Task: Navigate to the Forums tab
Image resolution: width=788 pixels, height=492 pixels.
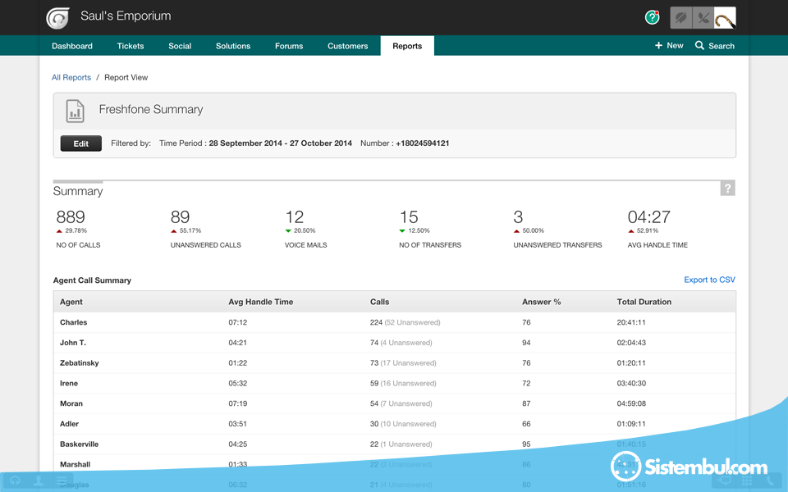Action: pos(289,46)
